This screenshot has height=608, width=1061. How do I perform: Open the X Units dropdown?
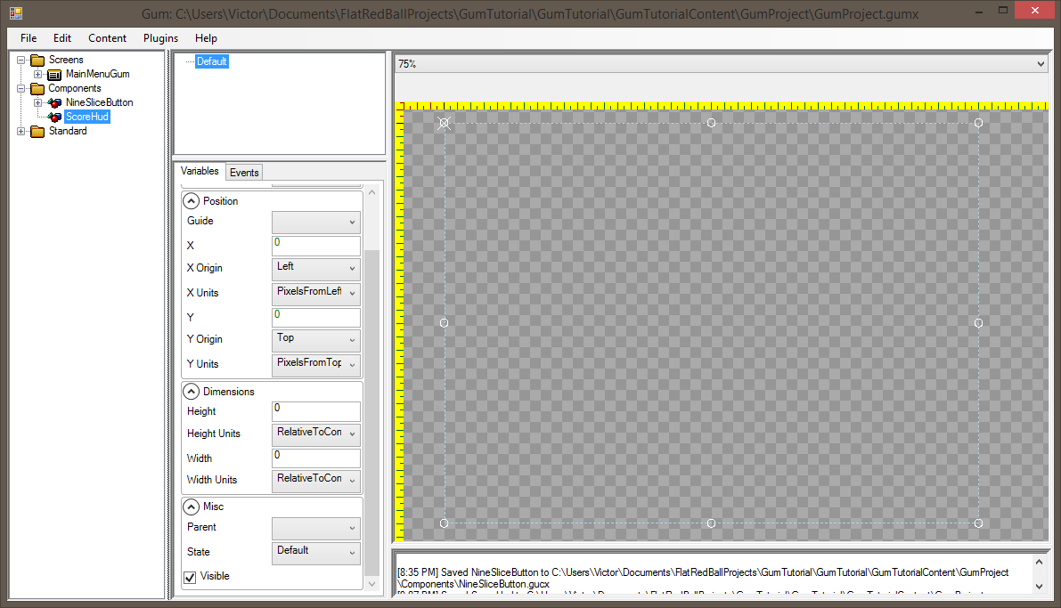click(315, 293)
